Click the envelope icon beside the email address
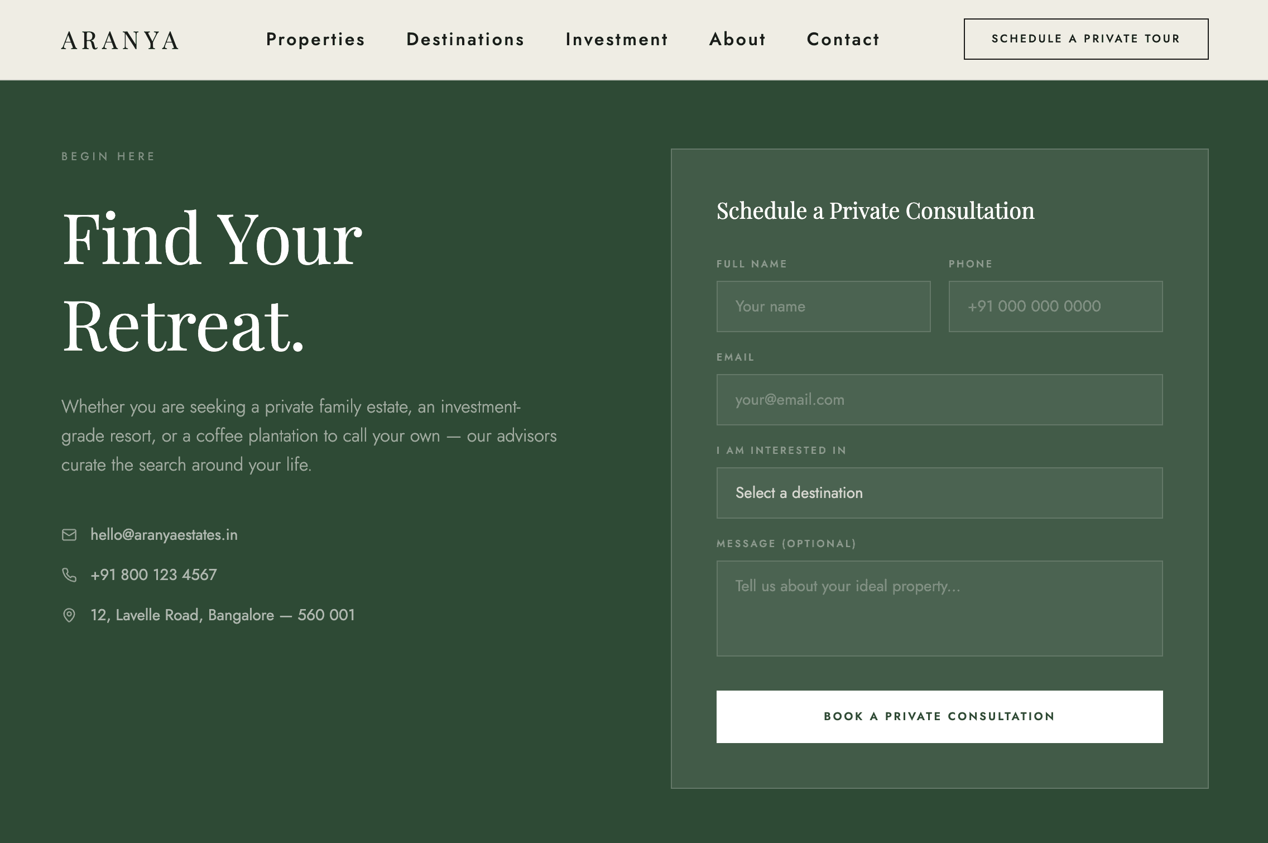 69,535
